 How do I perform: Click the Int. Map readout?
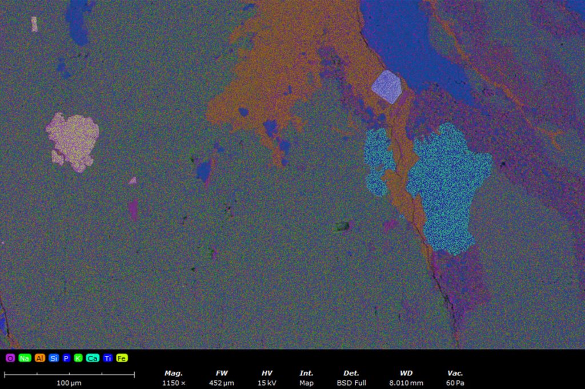click(306, 378)
